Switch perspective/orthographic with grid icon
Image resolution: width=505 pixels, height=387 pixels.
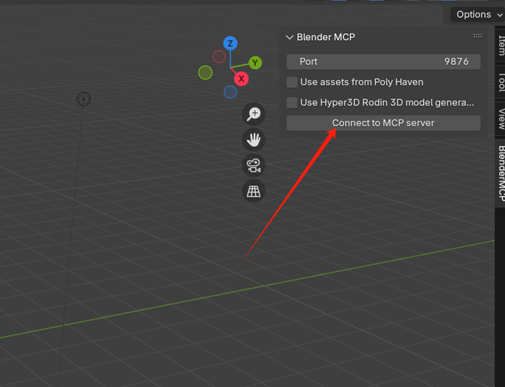253,191
